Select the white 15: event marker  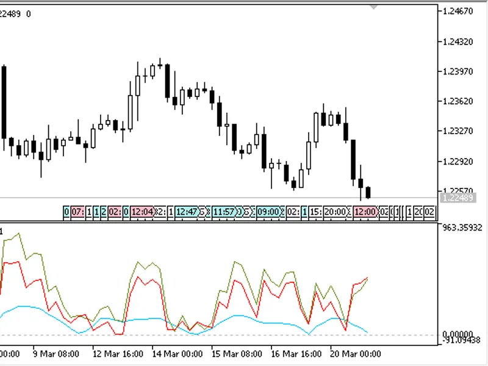(x=315, y=212)
